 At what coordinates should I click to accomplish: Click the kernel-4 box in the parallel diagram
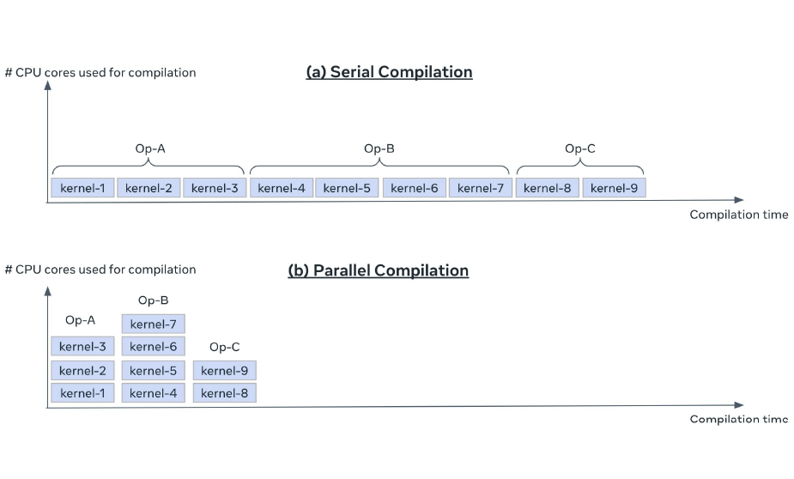pos(154,393)
